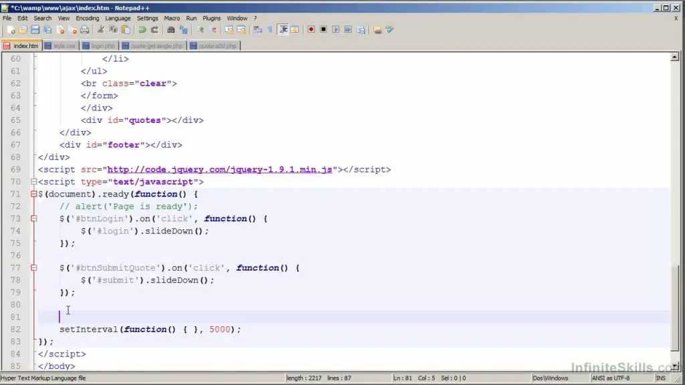Click the vertical scrollbar up arrow

[x=674, y=57]
